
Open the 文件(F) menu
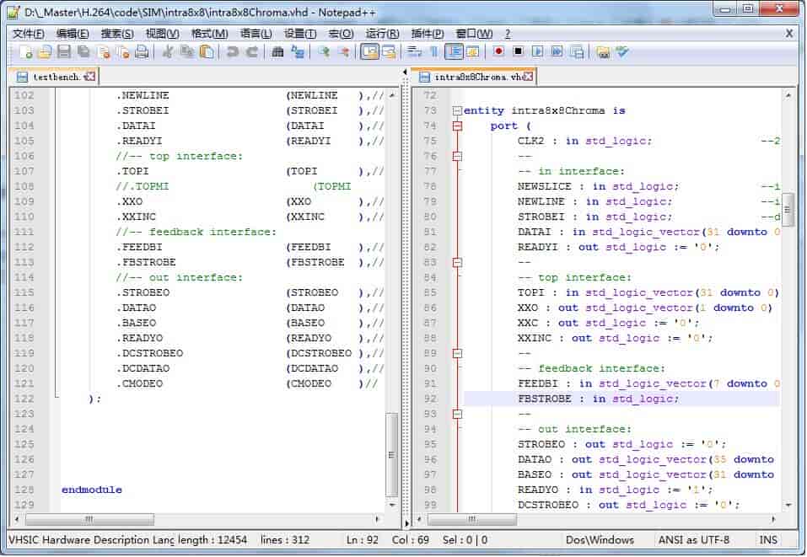pos(29,34)
